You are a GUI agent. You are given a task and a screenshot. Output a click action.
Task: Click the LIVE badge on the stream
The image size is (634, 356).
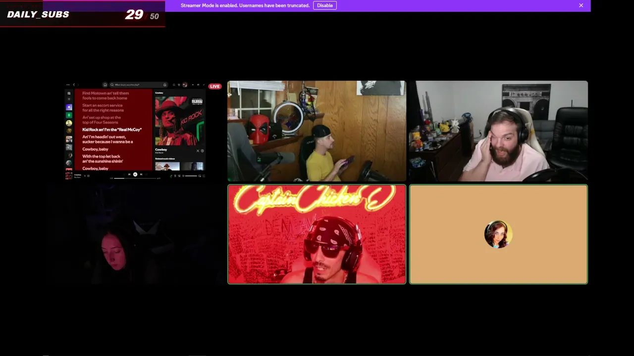214,87
